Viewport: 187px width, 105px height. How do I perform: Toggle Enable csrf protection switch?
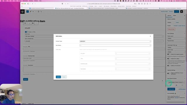(x=169, y=66)
